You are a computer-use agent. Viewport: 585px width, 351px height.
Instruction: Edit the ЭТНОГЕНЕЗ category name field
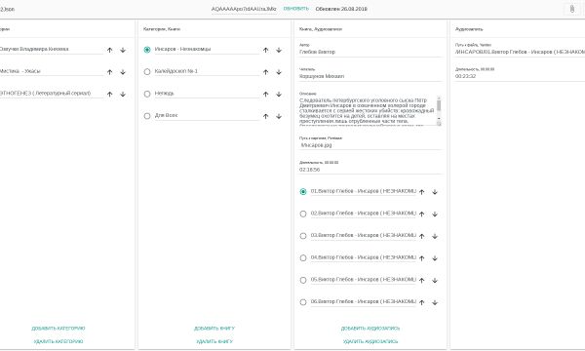pos(52,94)
